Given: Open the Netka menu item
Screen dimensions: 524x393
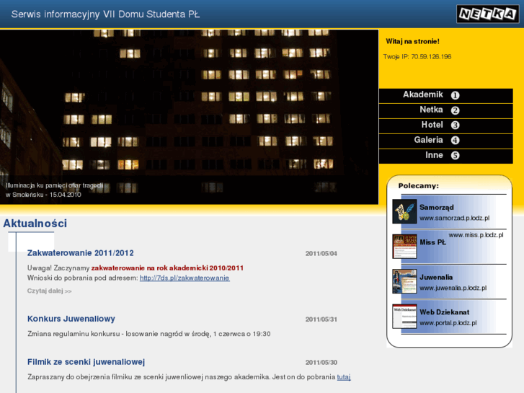Looking at the screenshot, I should click(446, 111).
